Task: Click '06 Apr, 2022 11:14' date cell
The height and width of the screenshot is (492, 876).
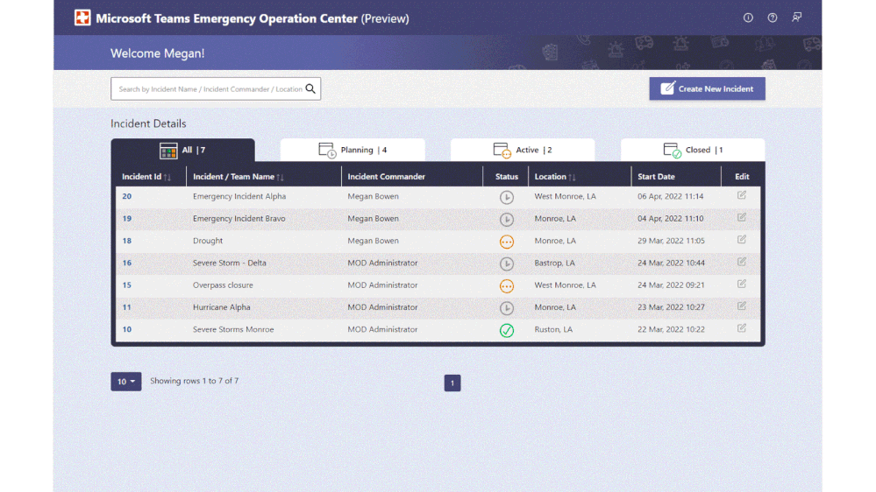Action: pos(671,196)
